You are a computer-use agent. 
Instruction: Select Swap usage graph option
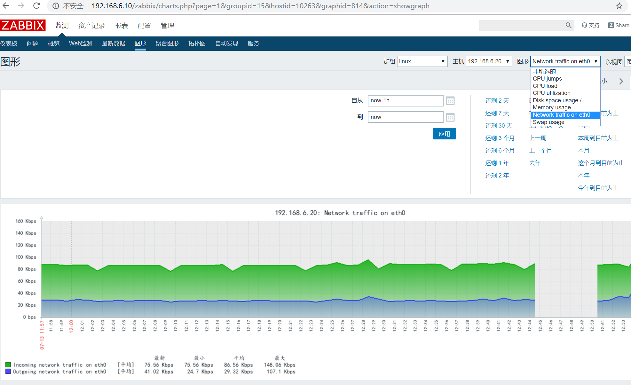[x=565, y=122]
